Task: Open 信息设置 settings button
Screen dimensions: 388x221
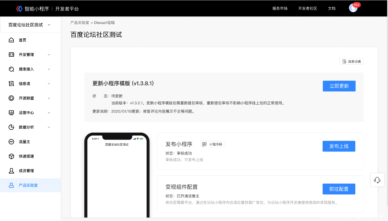Action: (351, 62)
